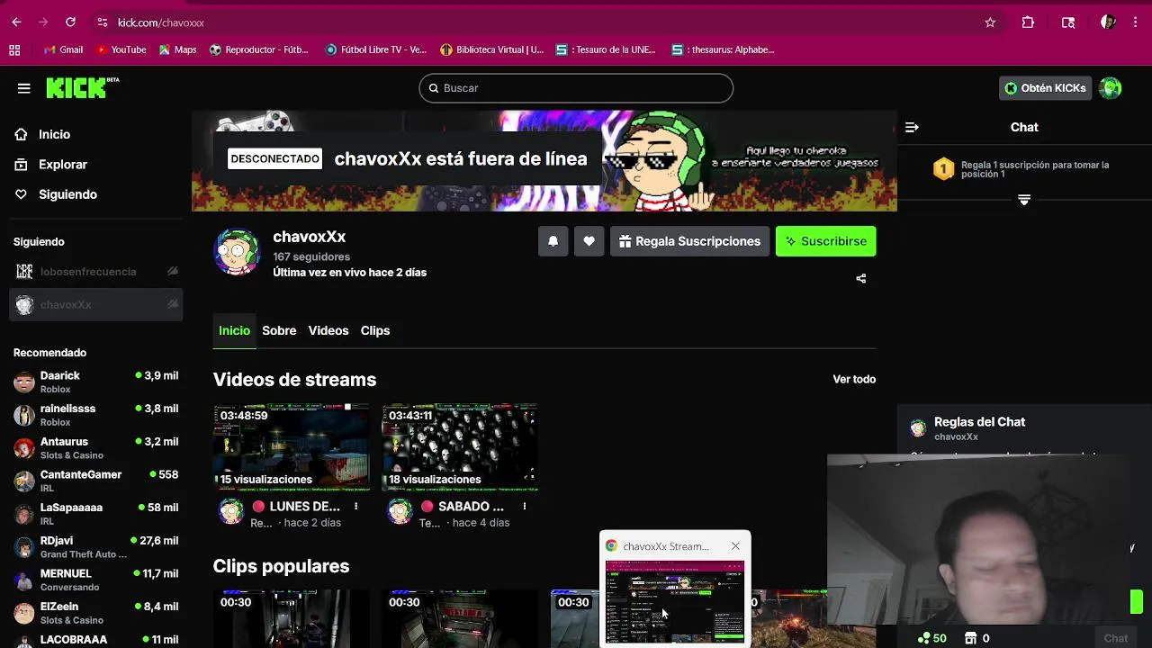Open Tesauro de la UNE bookmark
This screenshot has height=648, width=1152.
[x=606, y=50]
